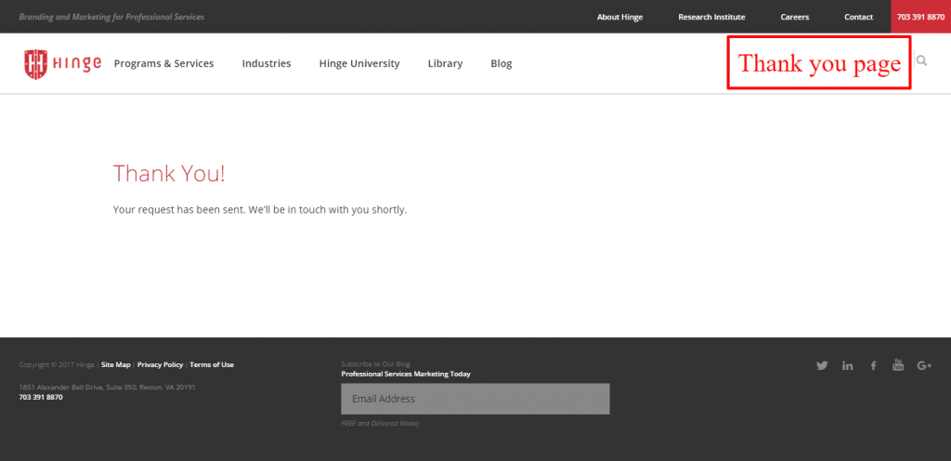Open the search magnifier icon
This screenshot has height=461, width=951.
click(921, 61)
